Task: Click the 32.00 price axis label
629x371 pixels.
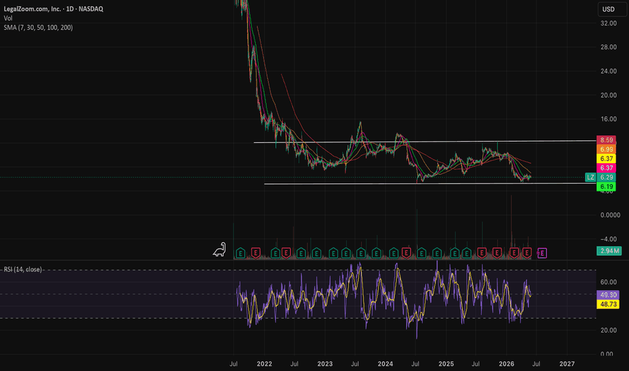Action: 608,23
